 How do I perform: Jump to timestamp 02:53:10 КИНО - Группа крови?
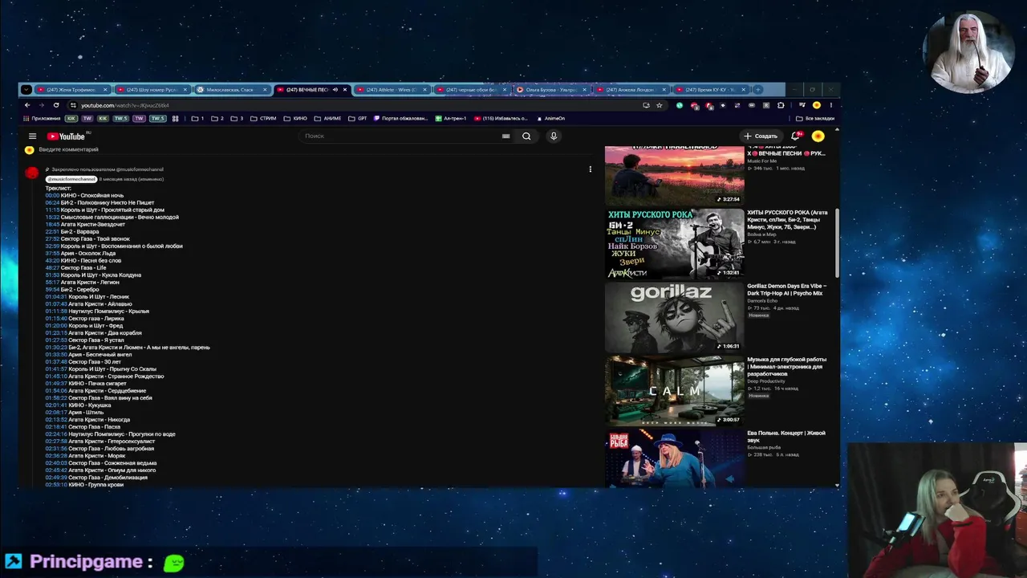(x=56, y=485)
